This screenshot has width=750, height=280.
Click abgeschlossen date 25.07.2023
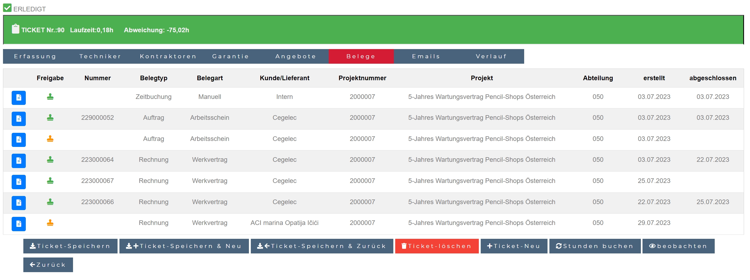[713, 202]
